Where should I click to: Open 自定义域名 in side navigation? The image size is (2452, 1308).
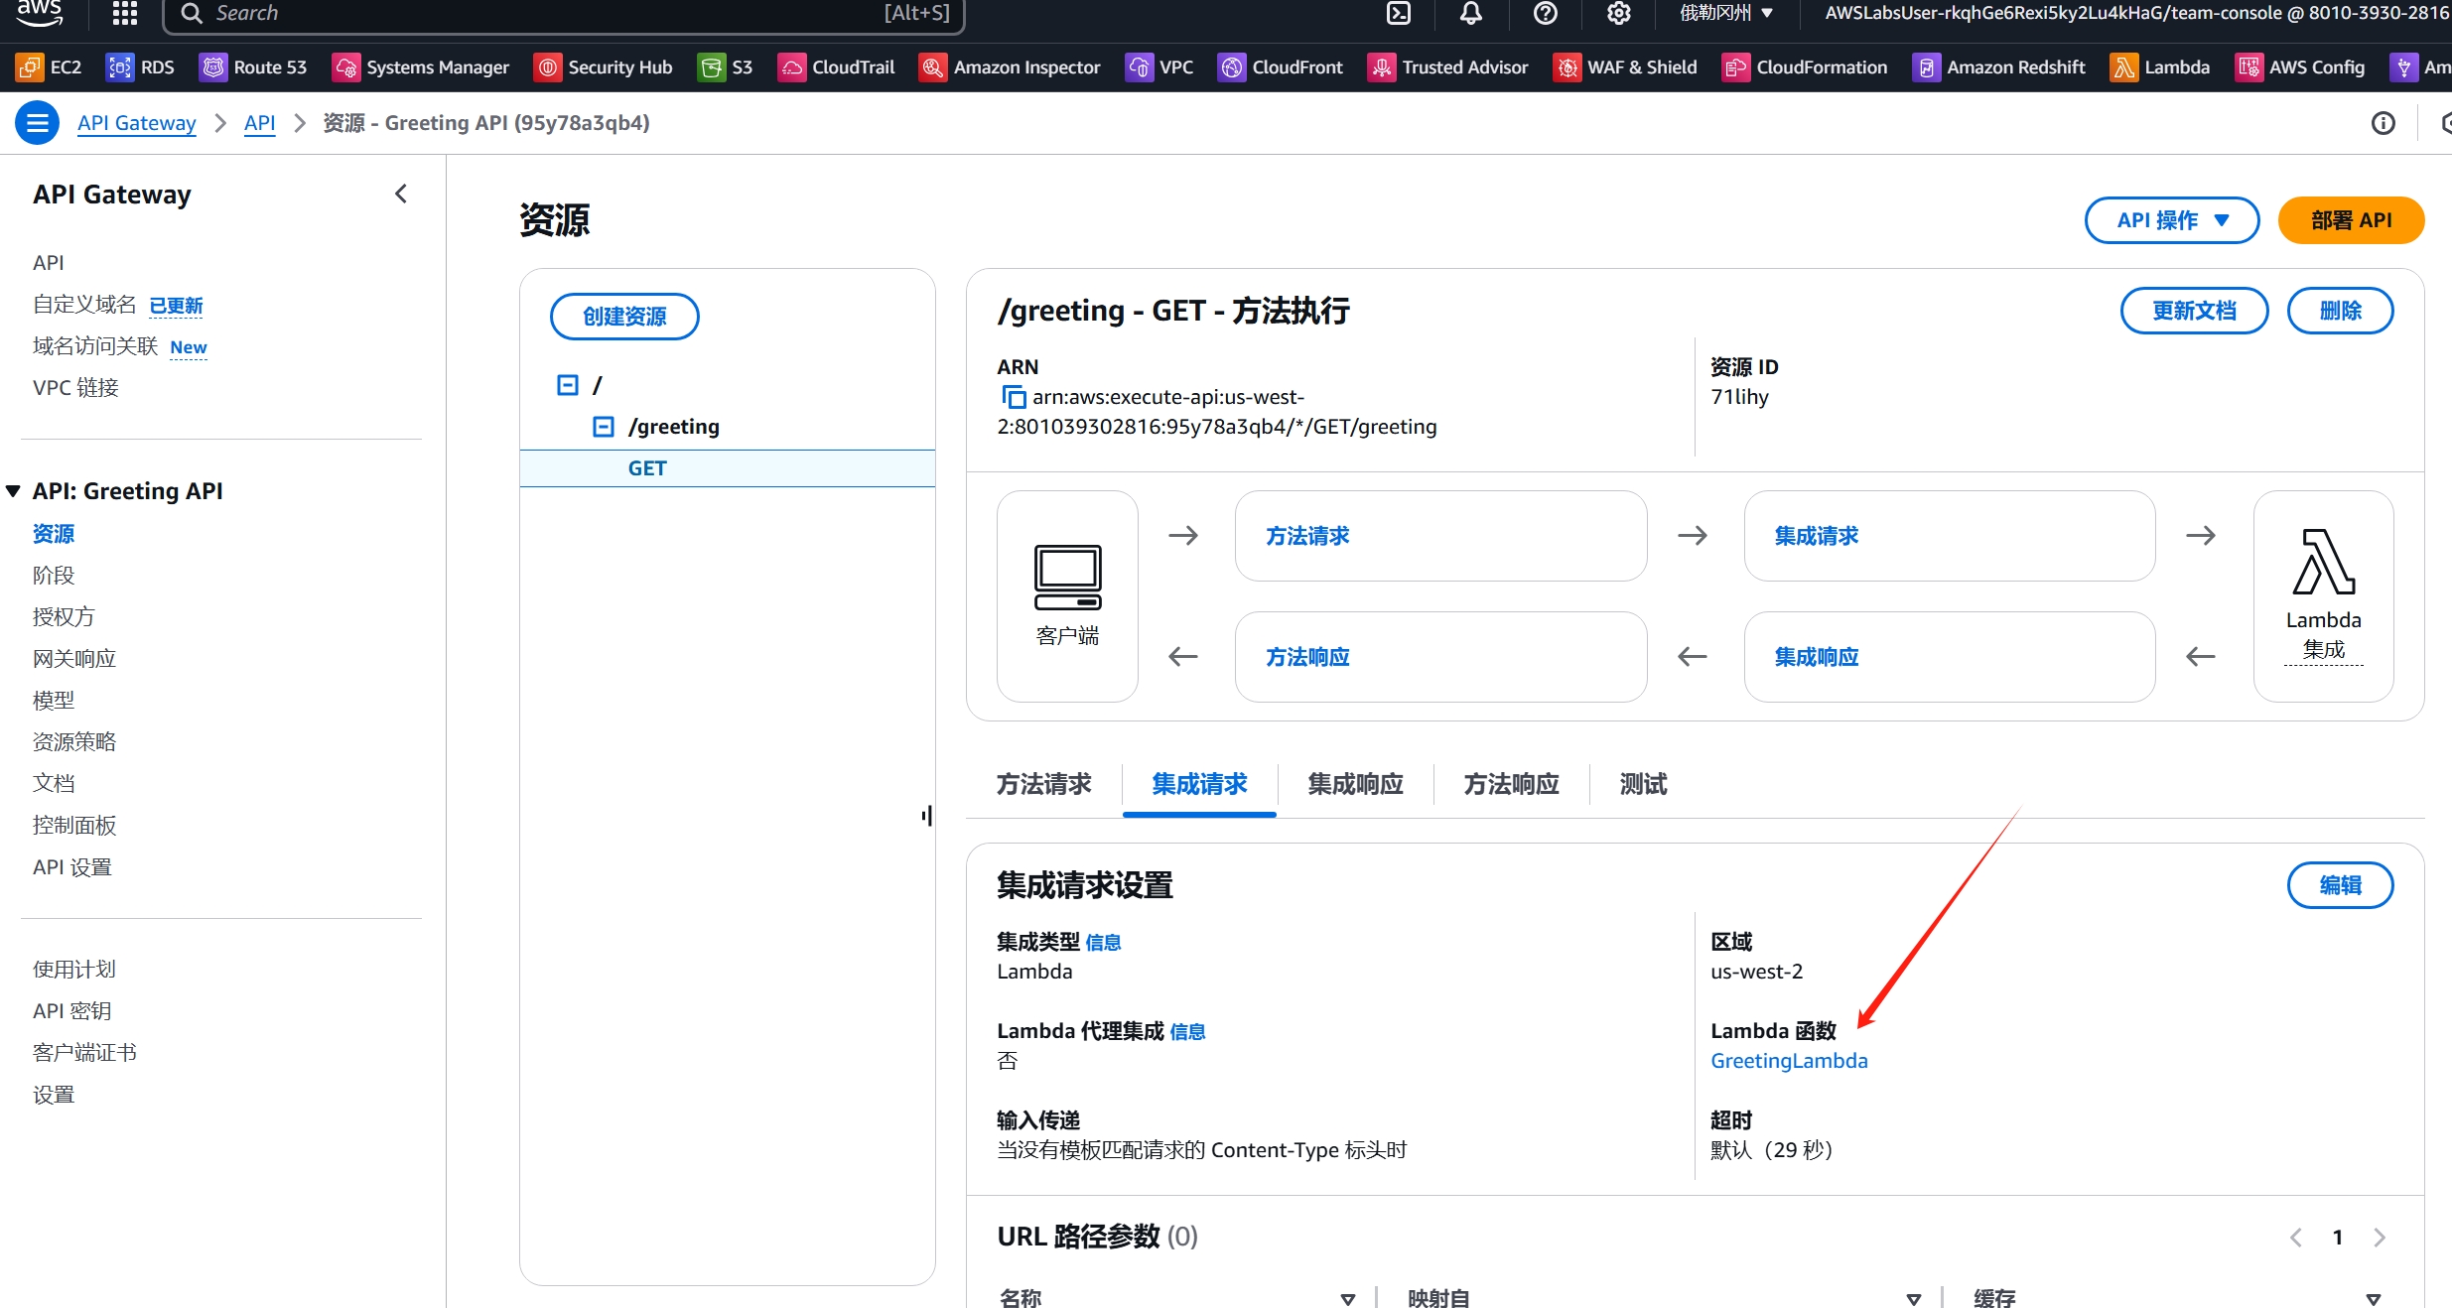click(84, 304)
